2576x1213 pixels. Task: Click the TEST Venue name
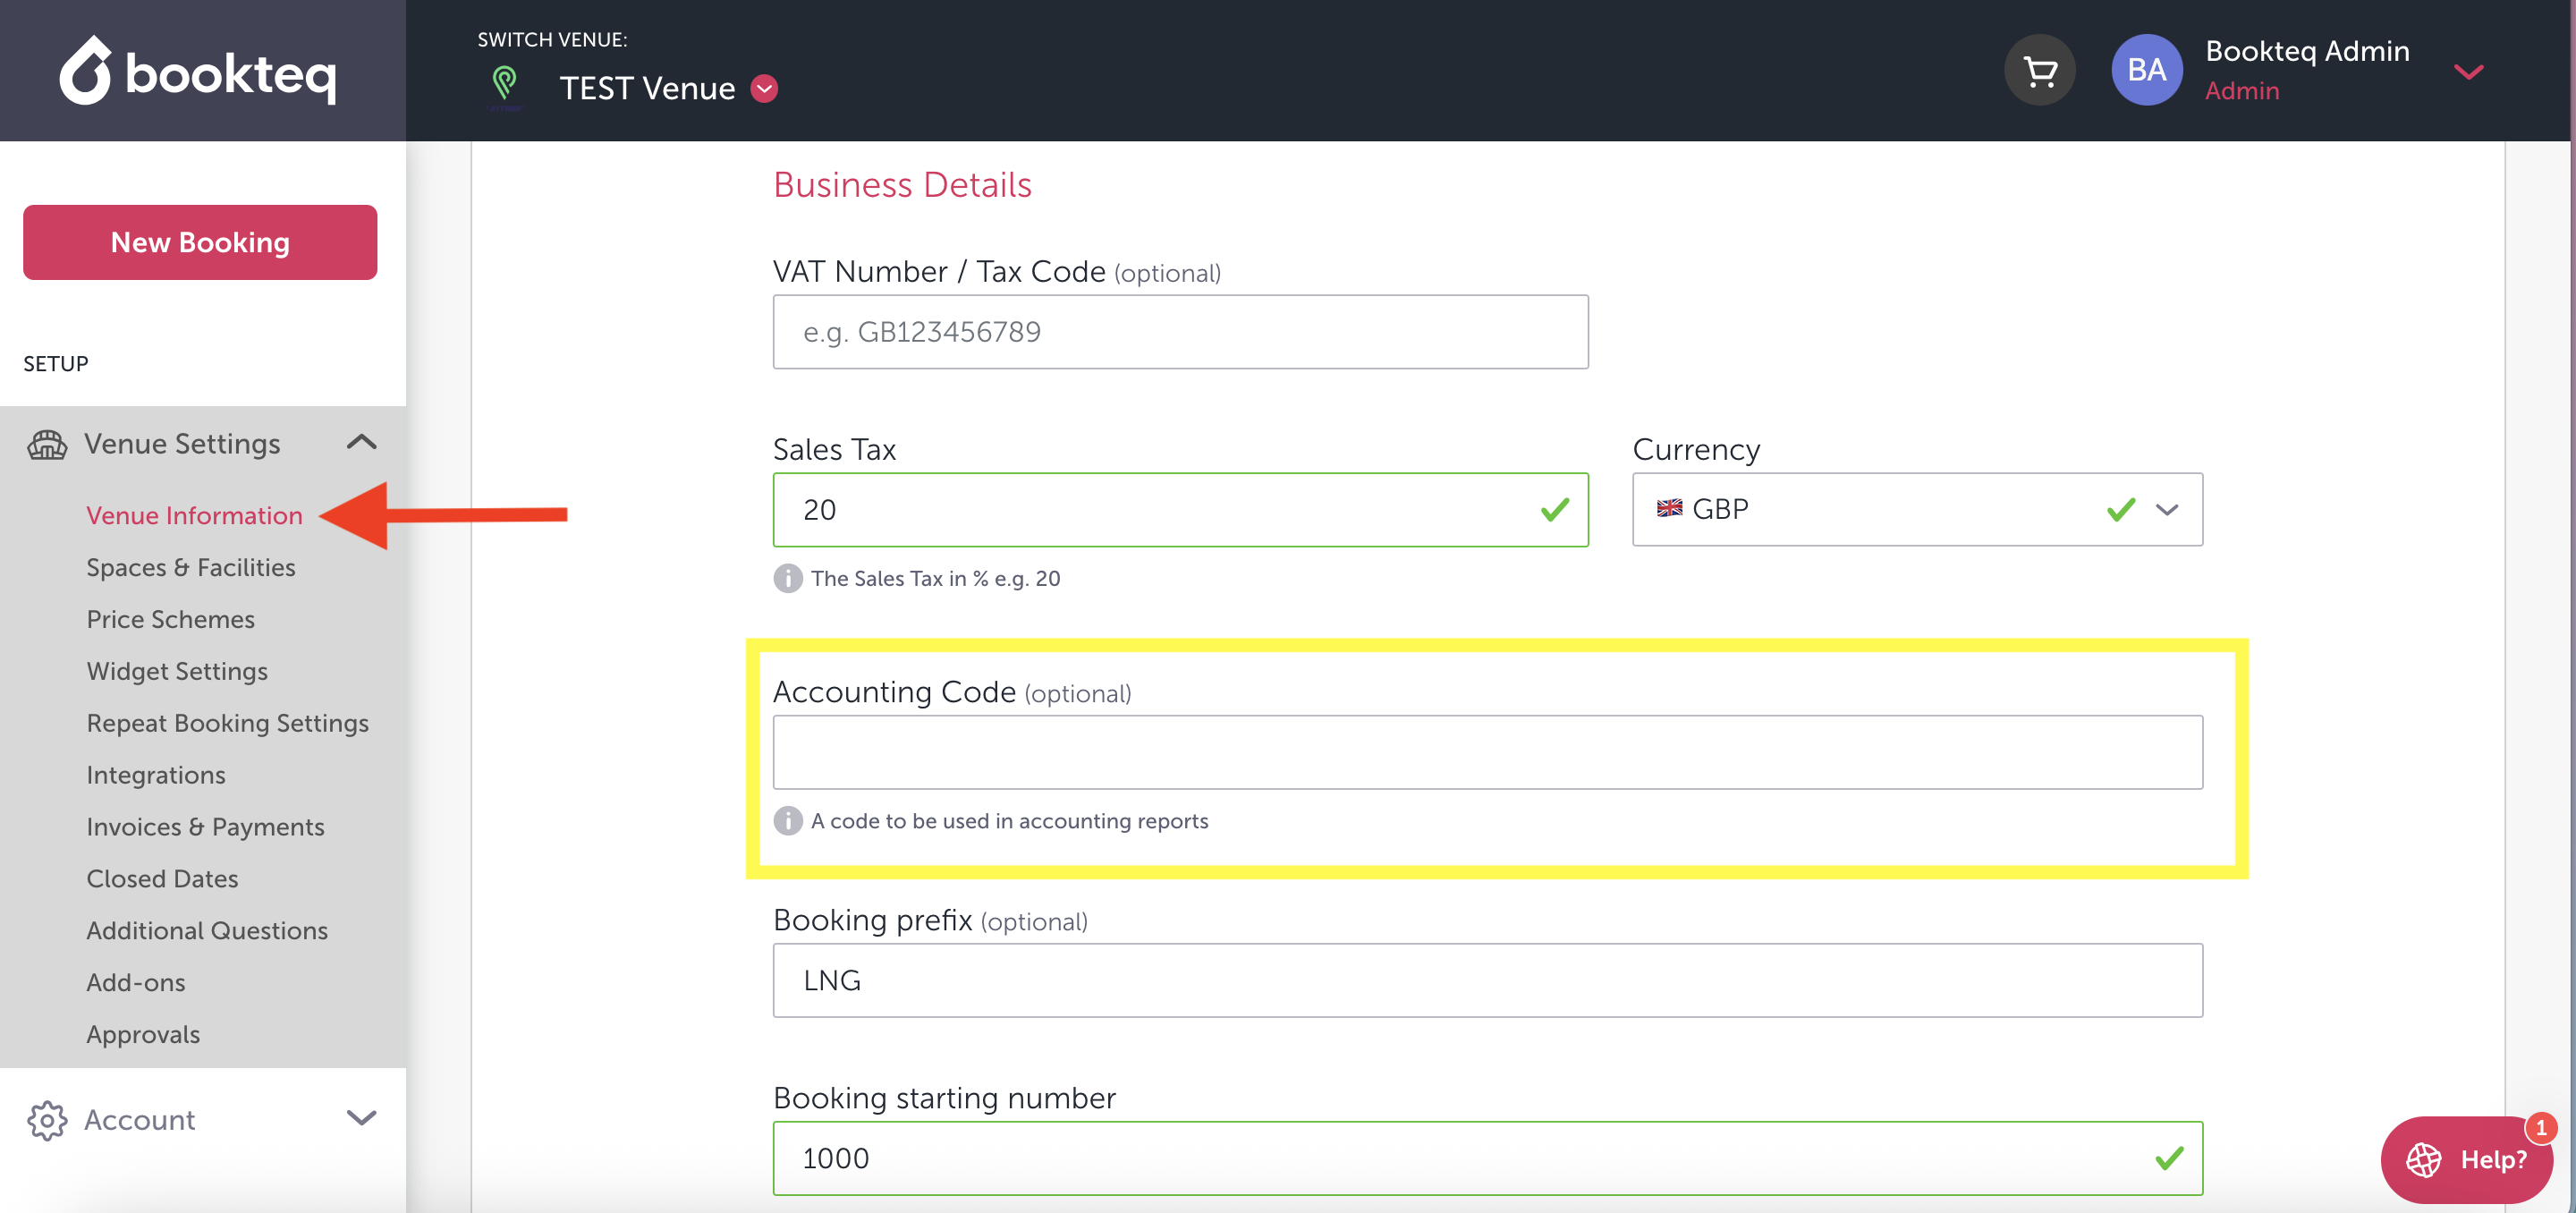(x=647, y=88)
